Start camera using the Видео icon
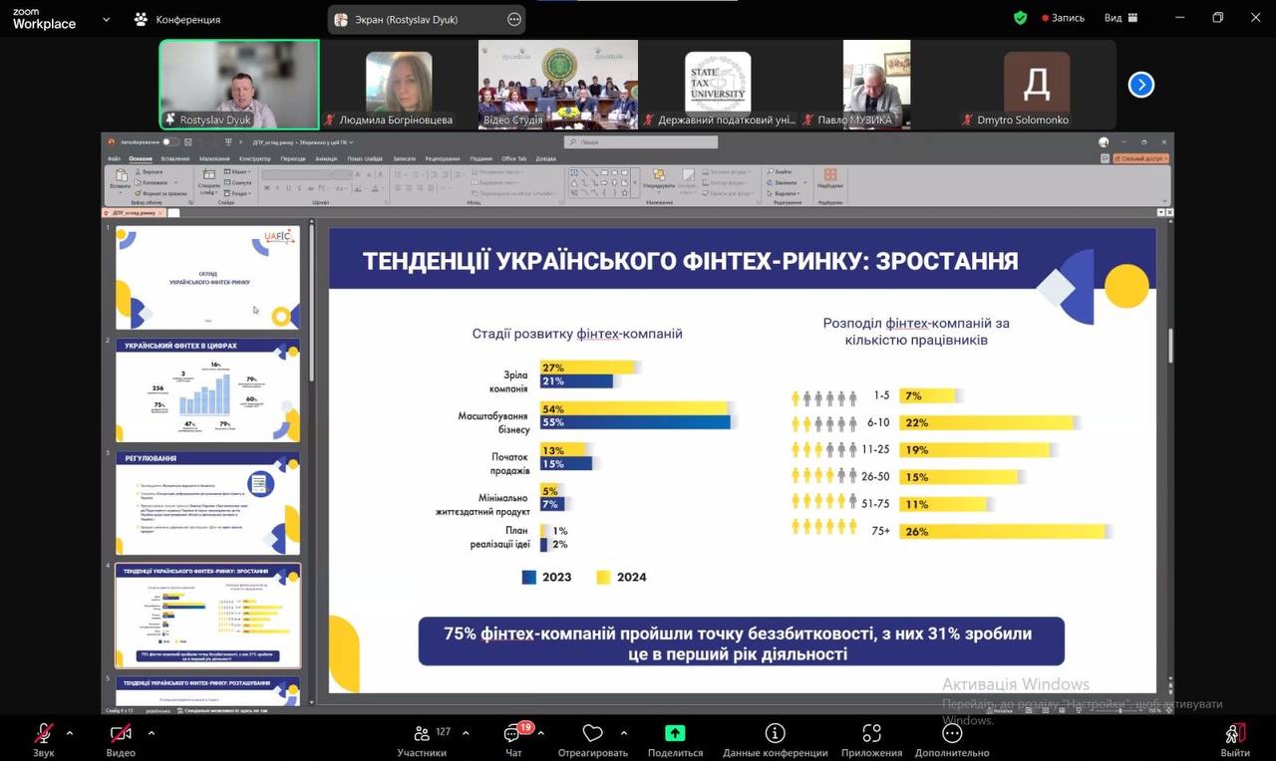1276x761 pixels. [121, 734]
